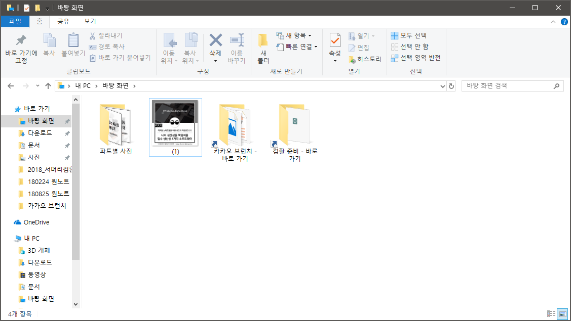Expand the address bar history dropdown arrow

pos(442,85)
